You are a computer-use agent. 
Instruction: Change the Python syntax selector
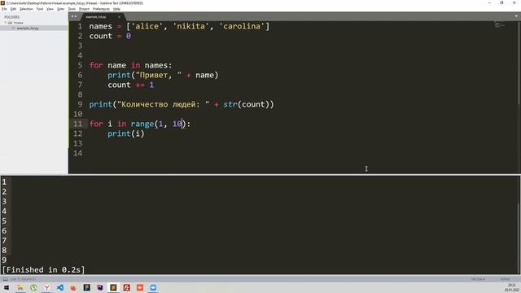[x=505, y=279]
